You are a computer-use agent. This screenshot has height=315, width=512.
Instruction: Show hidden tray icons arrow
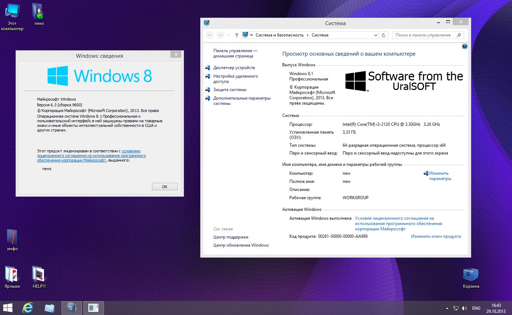point(447,308)
